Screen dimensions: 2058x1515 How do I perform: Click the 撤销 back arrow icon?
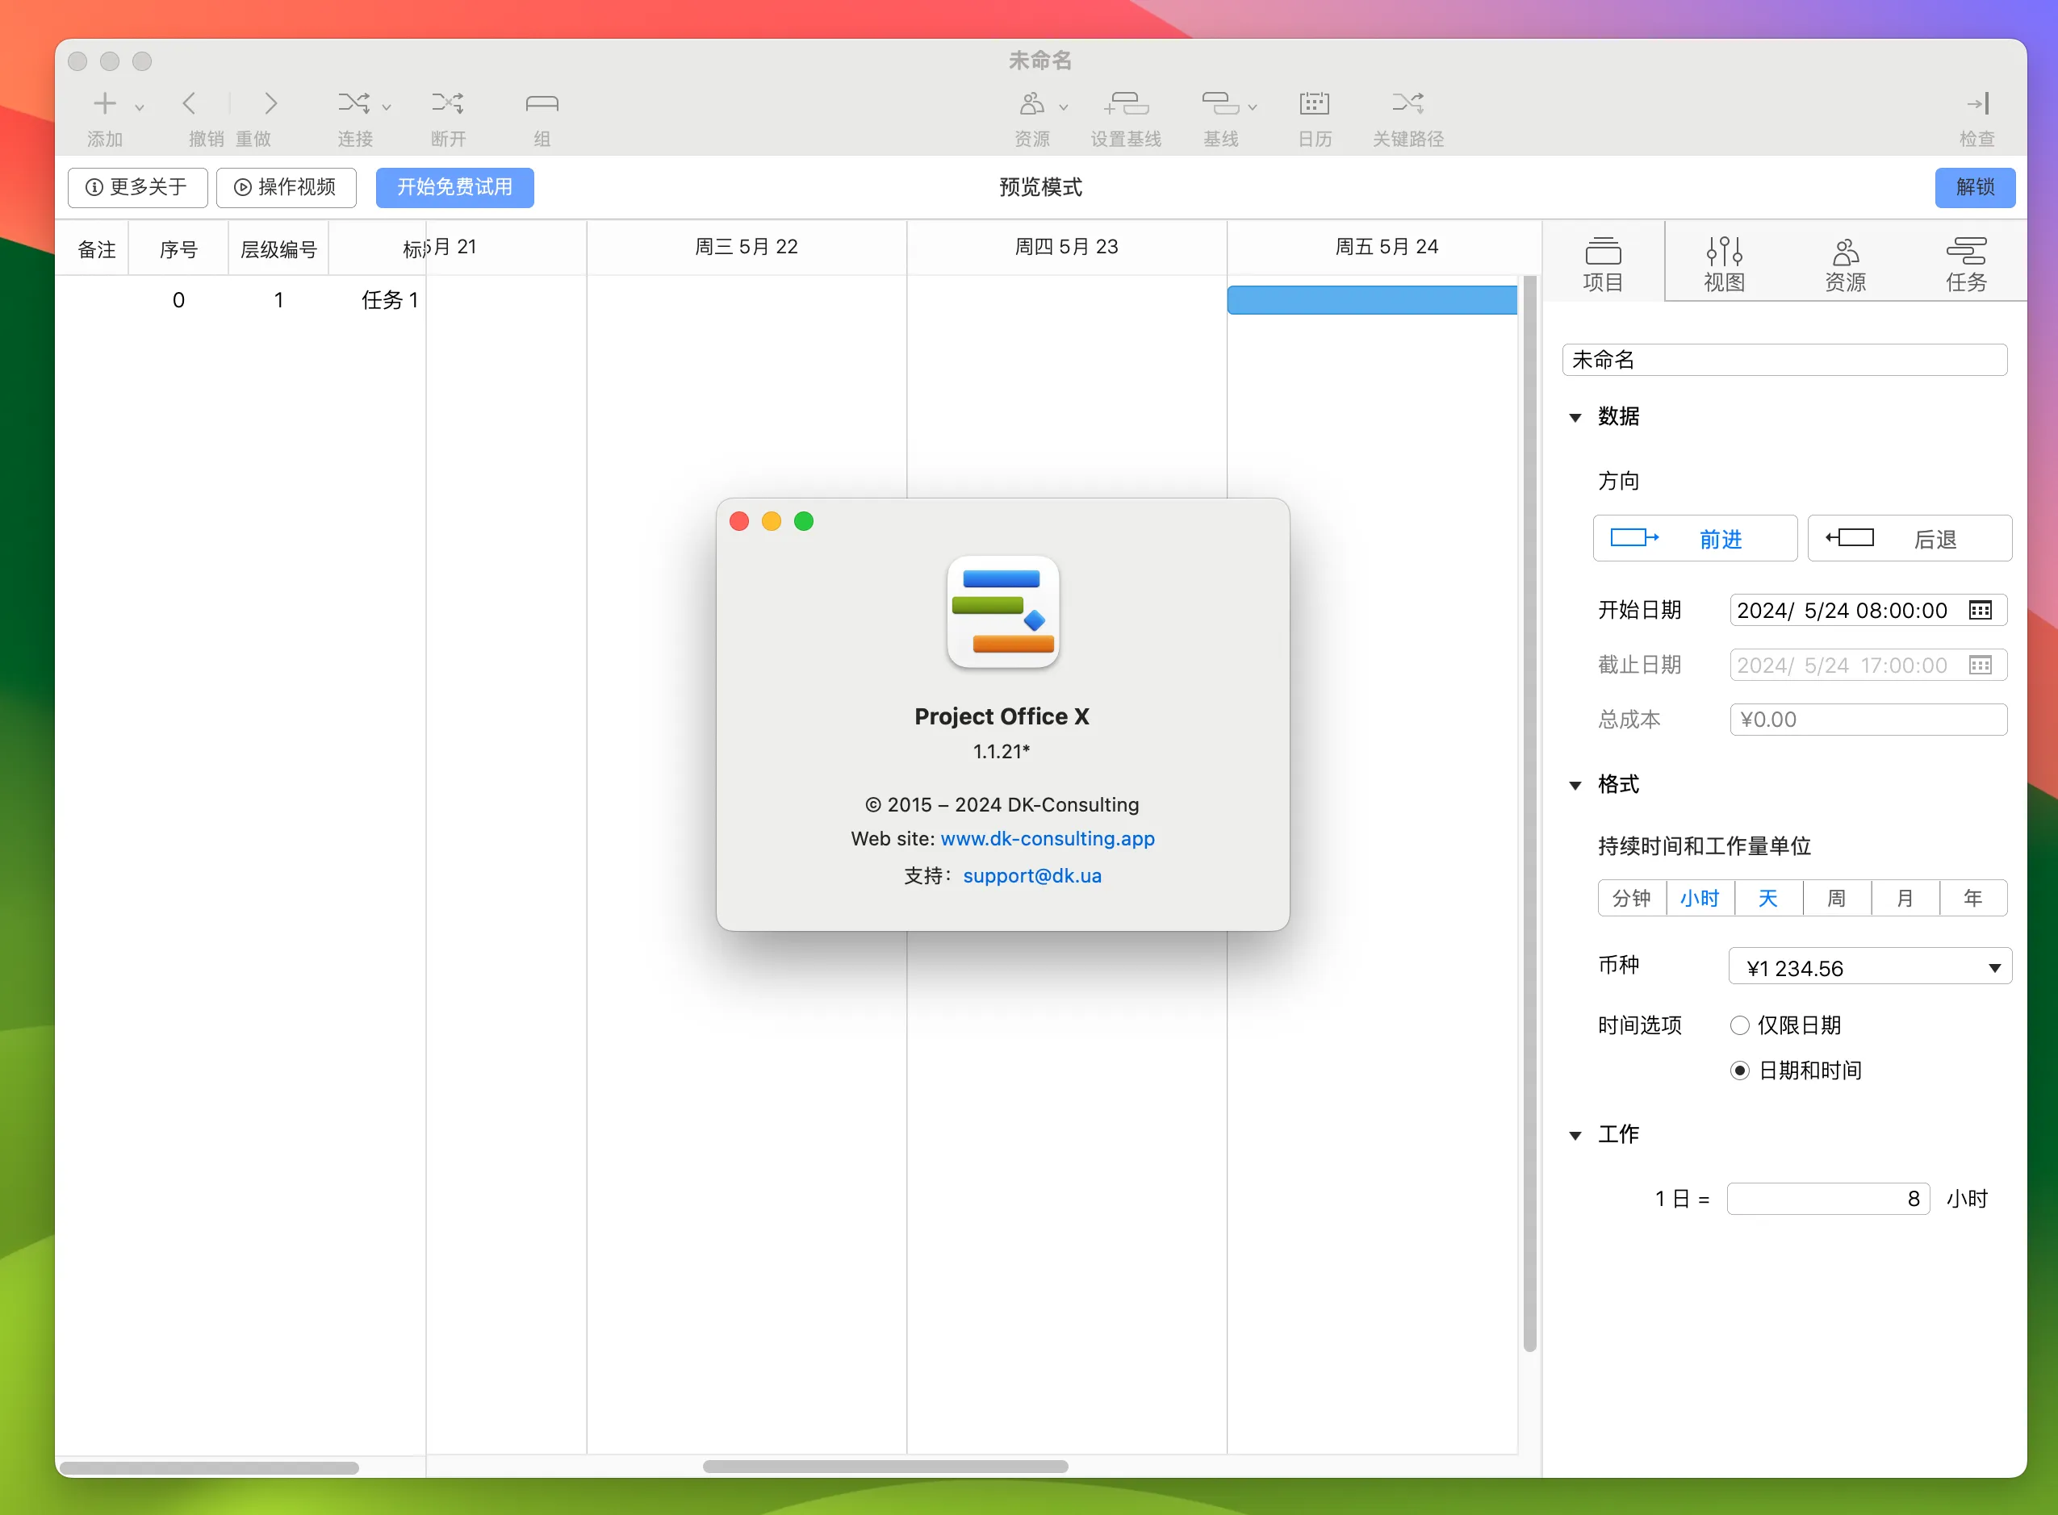pyautogui.click(x=189, y=103)
